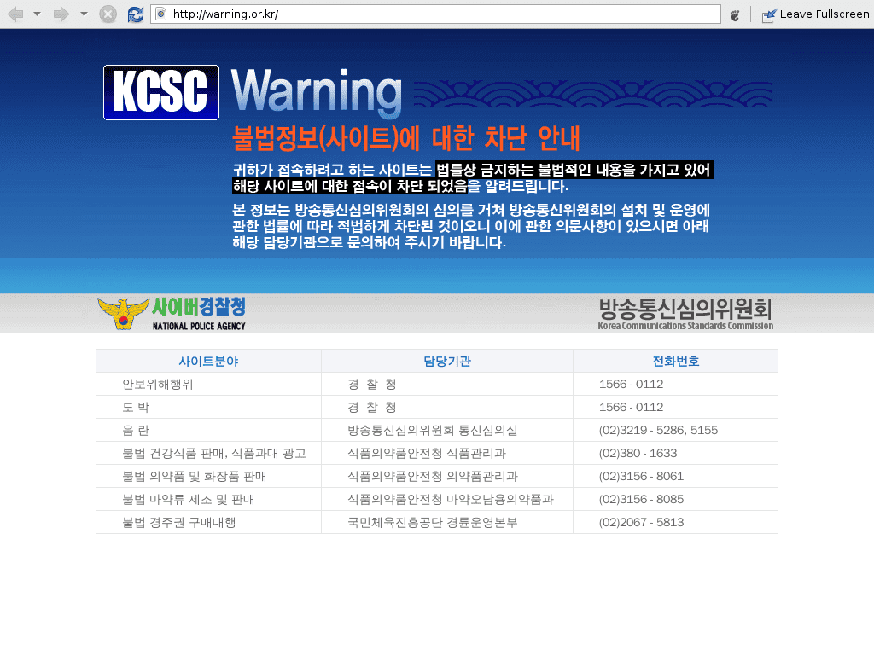This screenshot has height=655, width=874.
Task: Select 불법 마약류 제조 및 판매 cell
Action: [208, 500]
